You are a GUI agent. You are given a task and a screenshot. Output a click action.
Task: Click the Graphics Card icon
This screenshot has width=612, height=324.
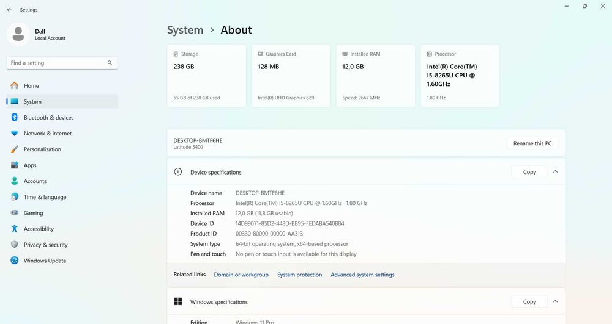[260, 54]
